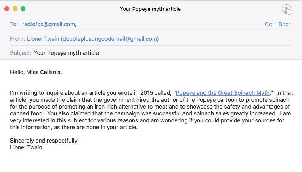Open the Cc: field
Image resolution: width=302 pixels, height=172 pixels.
pos(269,24)
